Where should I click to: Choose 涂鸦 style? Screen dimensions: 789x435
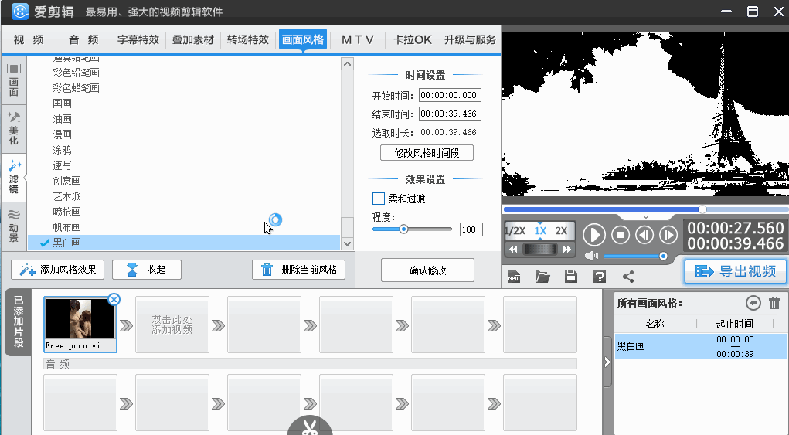pyautogui.click(x=63, y=150)
